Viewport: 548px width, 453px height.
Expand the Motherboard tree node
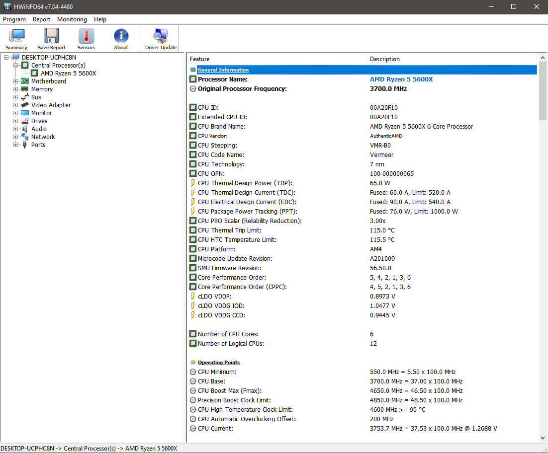coord(15,81)
